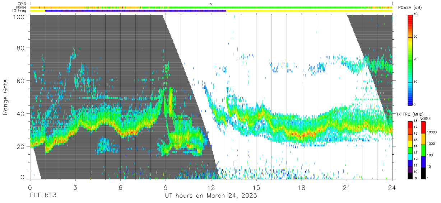Click the 'Noise' row label
The height and width of the screenshot is (203, 441).
[22, 7]
